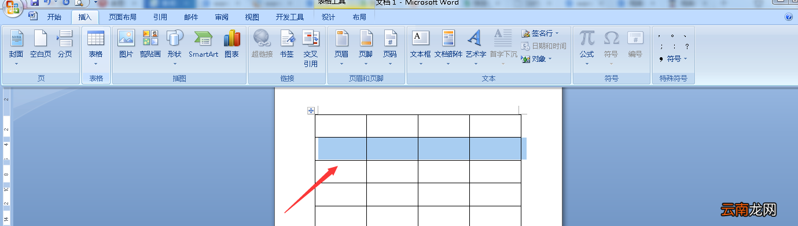Viewport: 798px width, 226px height.
Task: Open the table tools 布局 tab
Action: pyautogui.click(x=359, y=17)
